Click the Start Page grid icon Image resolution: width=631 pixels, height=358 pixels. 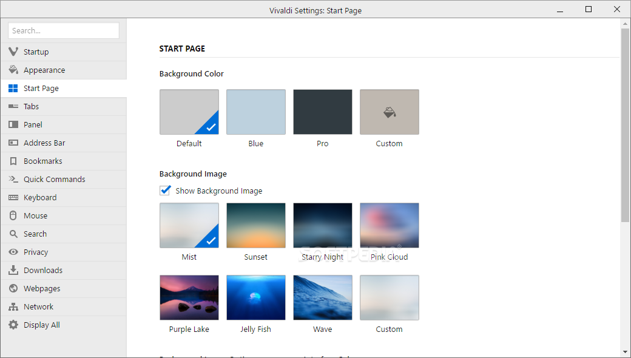[13, 88]
